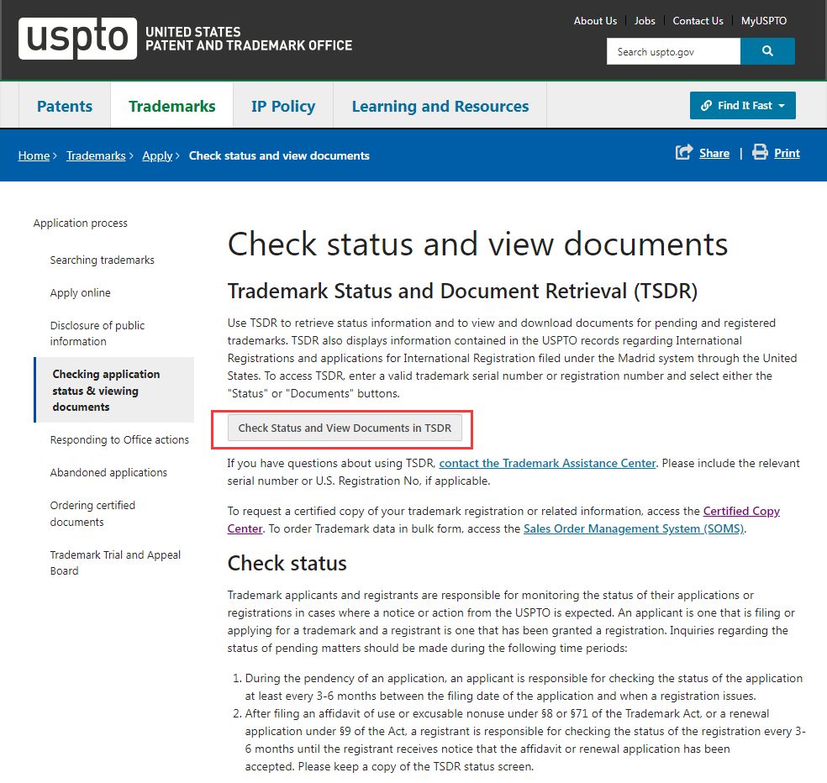
Task: Click the magnifier search button
Action: [x=767, y=51]
